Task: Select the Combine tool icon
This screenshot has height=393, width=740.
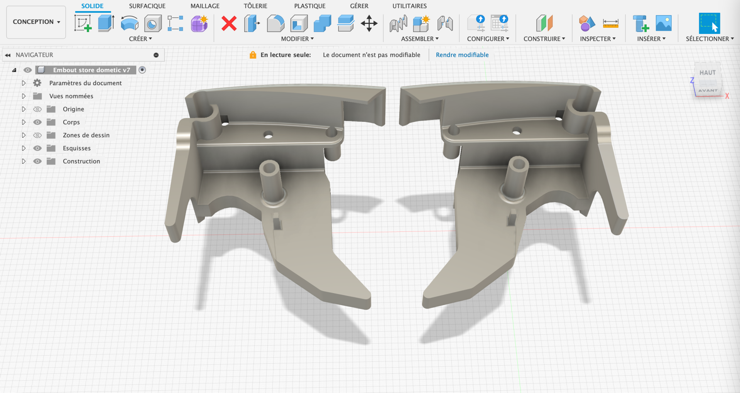Action: click(x=323, y=23)
